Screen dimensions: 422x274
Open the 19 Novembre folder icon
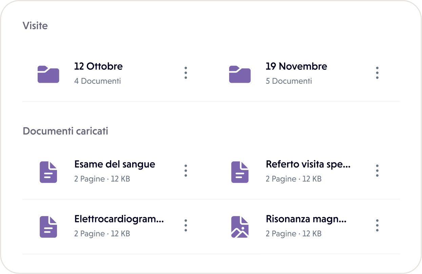point(240,74)
